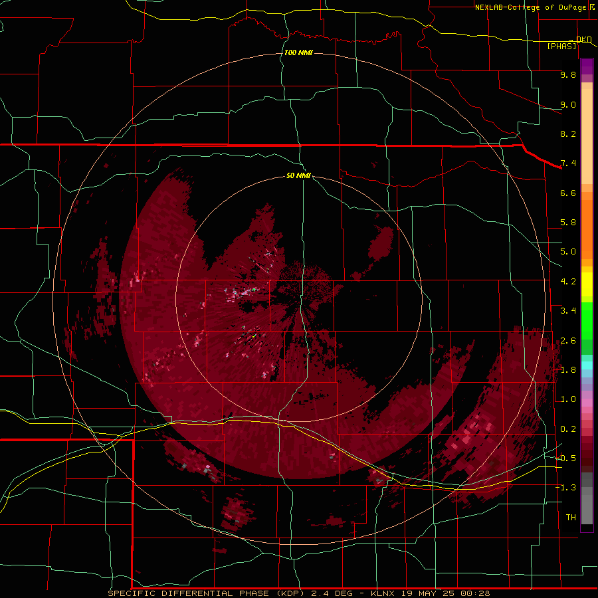Click the '100 NMI' range ring label
598x598 pixels.
coord(298,52)
